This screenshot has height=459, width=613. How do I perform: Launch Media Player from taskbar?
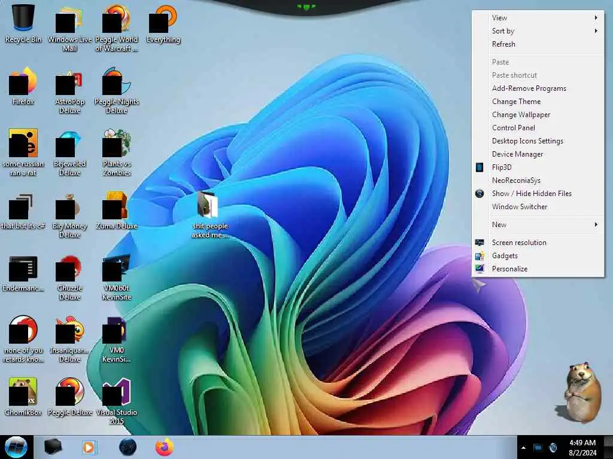[x=89, y=447]
